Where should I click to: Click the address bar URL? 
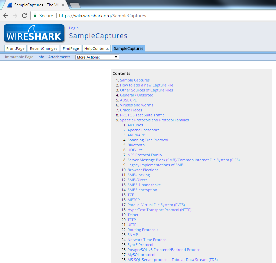(102, 16)
